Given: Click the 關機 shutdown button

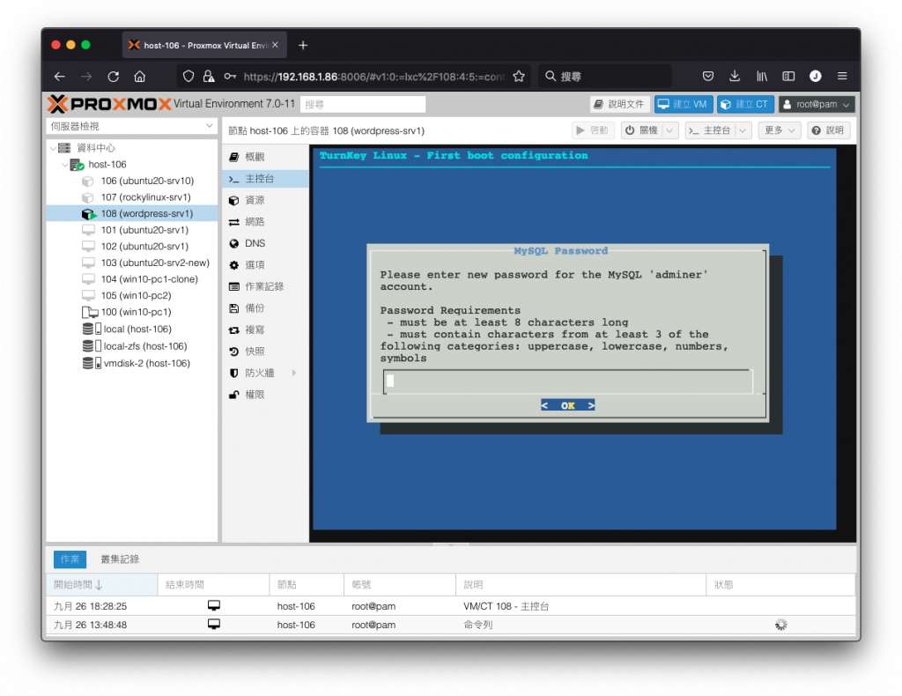Looking at the screenshot, I should point(641,130).
